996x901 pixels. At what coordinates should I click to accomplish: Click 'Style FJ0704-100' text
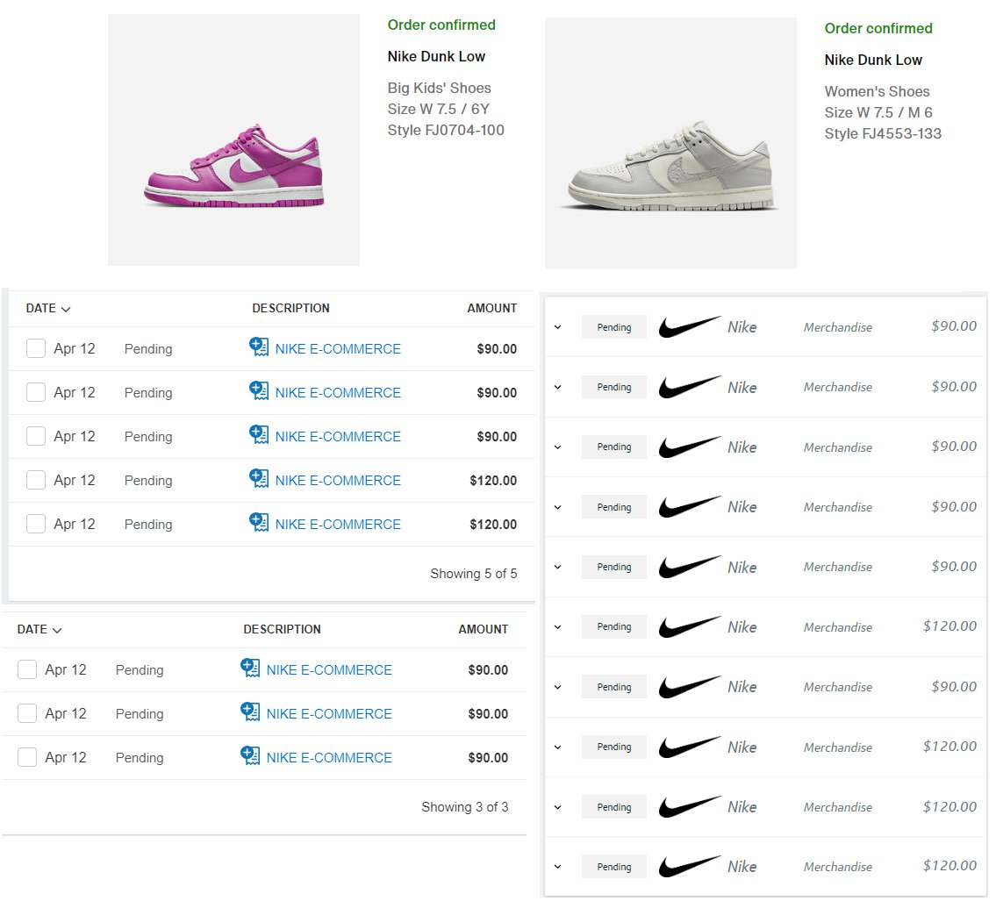[446, 130]
